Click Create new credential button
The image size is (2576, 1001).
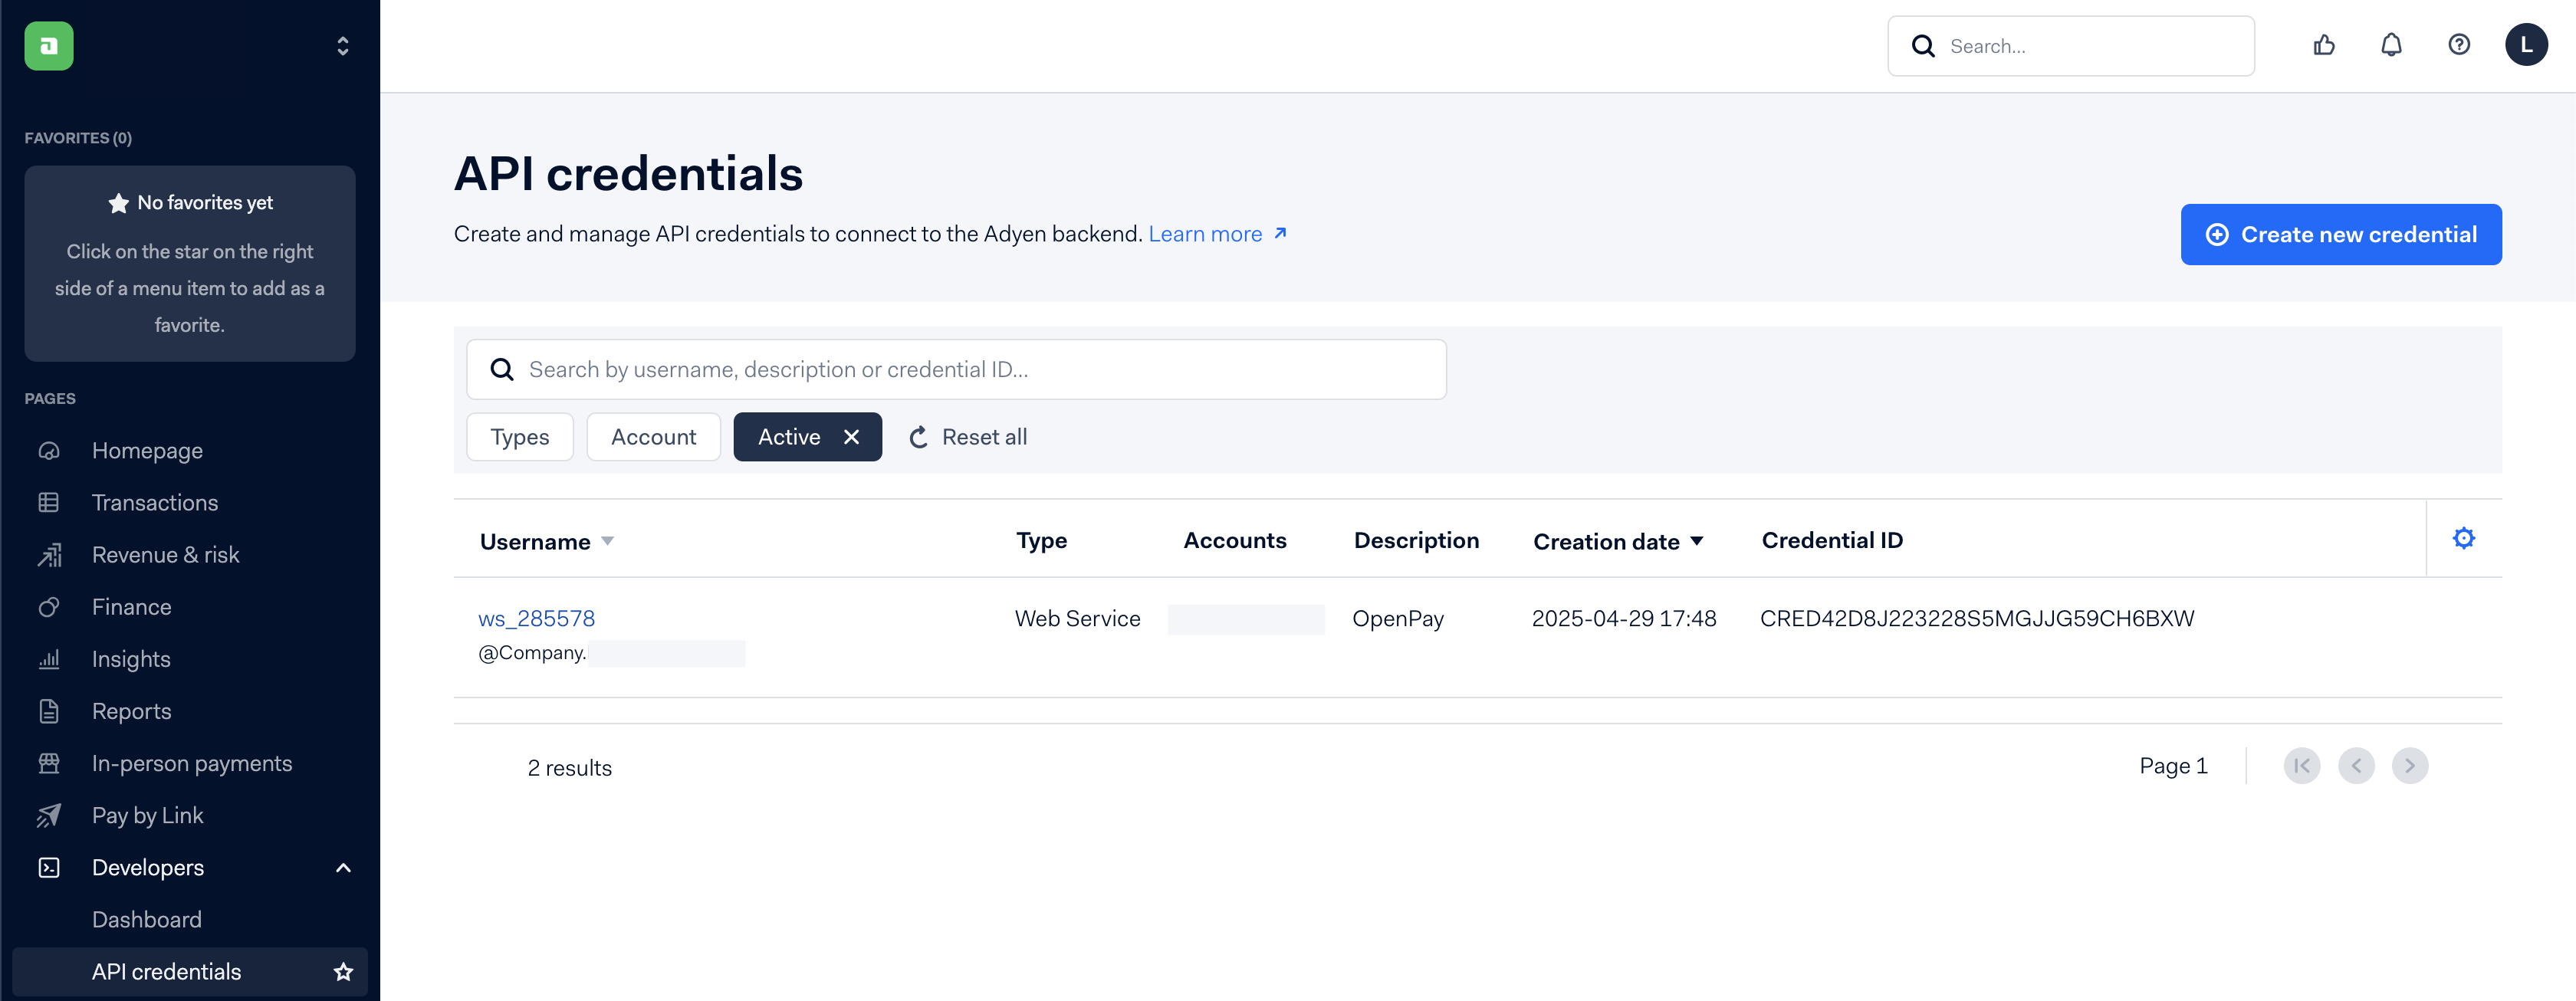coord(2341,234)
